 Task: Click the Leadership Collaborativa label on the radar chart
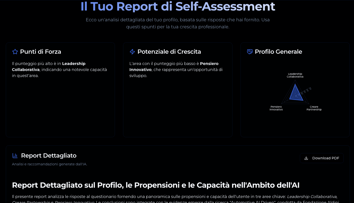(x=295, y=75)
